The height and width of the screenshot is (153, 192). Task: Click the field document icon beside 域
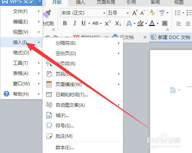[x=49, y=116]
